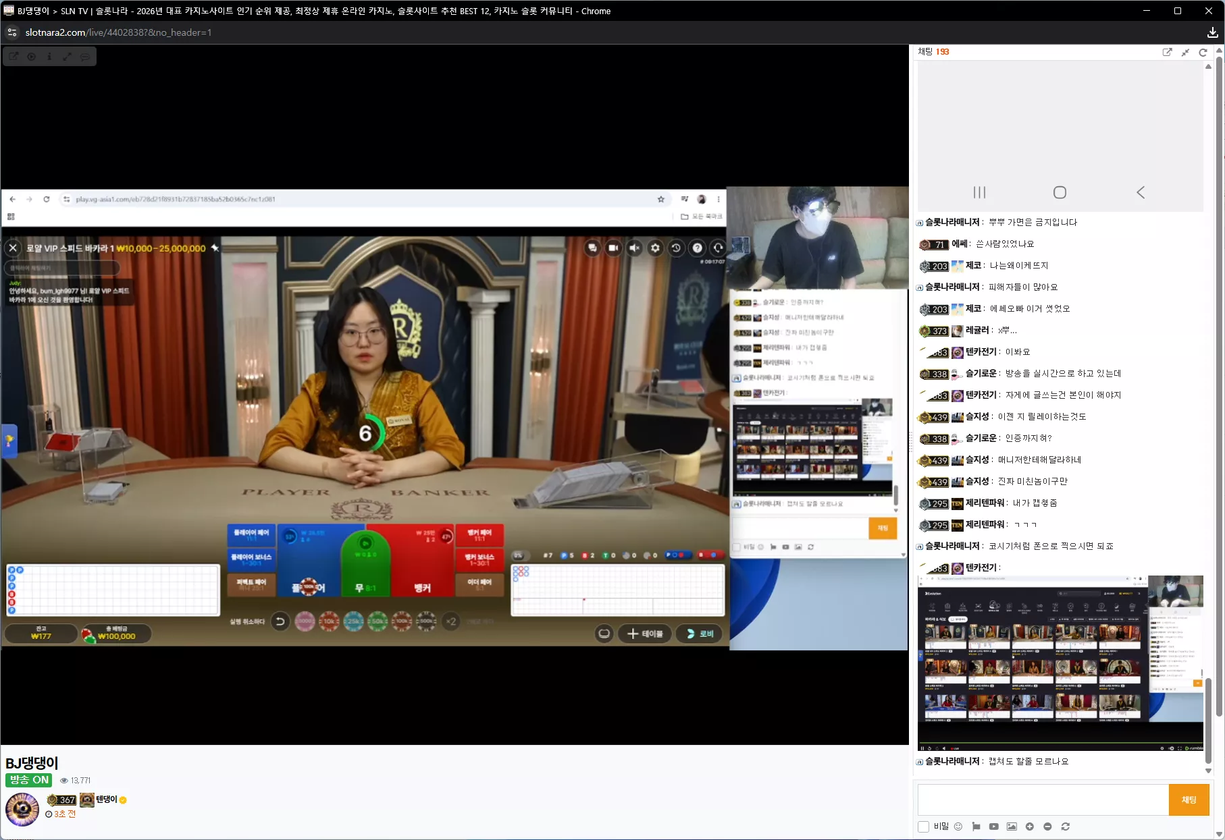This screenshot has width=1225, height=840.
Task: Click the '3초 전' timestamp with clock icon
Action: [61, 814]
